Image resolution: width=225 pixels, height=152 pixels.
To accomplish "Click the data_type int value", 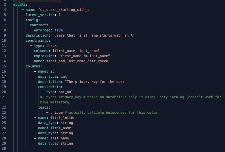I will coord(64,77).
